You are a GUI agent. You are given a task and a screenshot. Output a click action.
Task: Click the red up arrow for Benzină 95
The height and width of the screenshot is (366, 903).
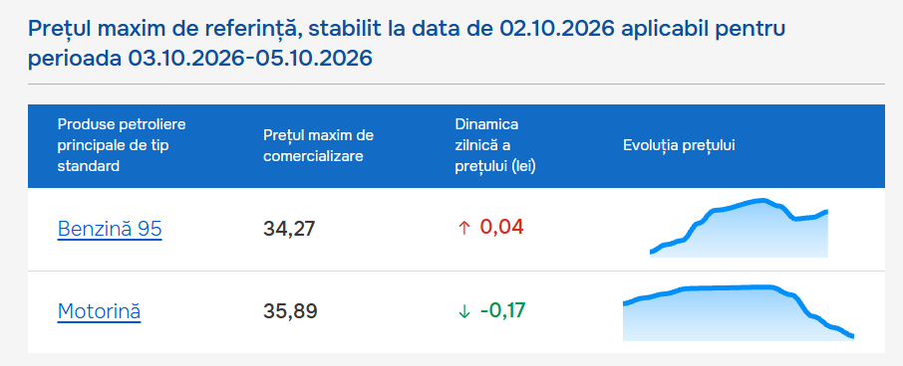coord(463,228)
